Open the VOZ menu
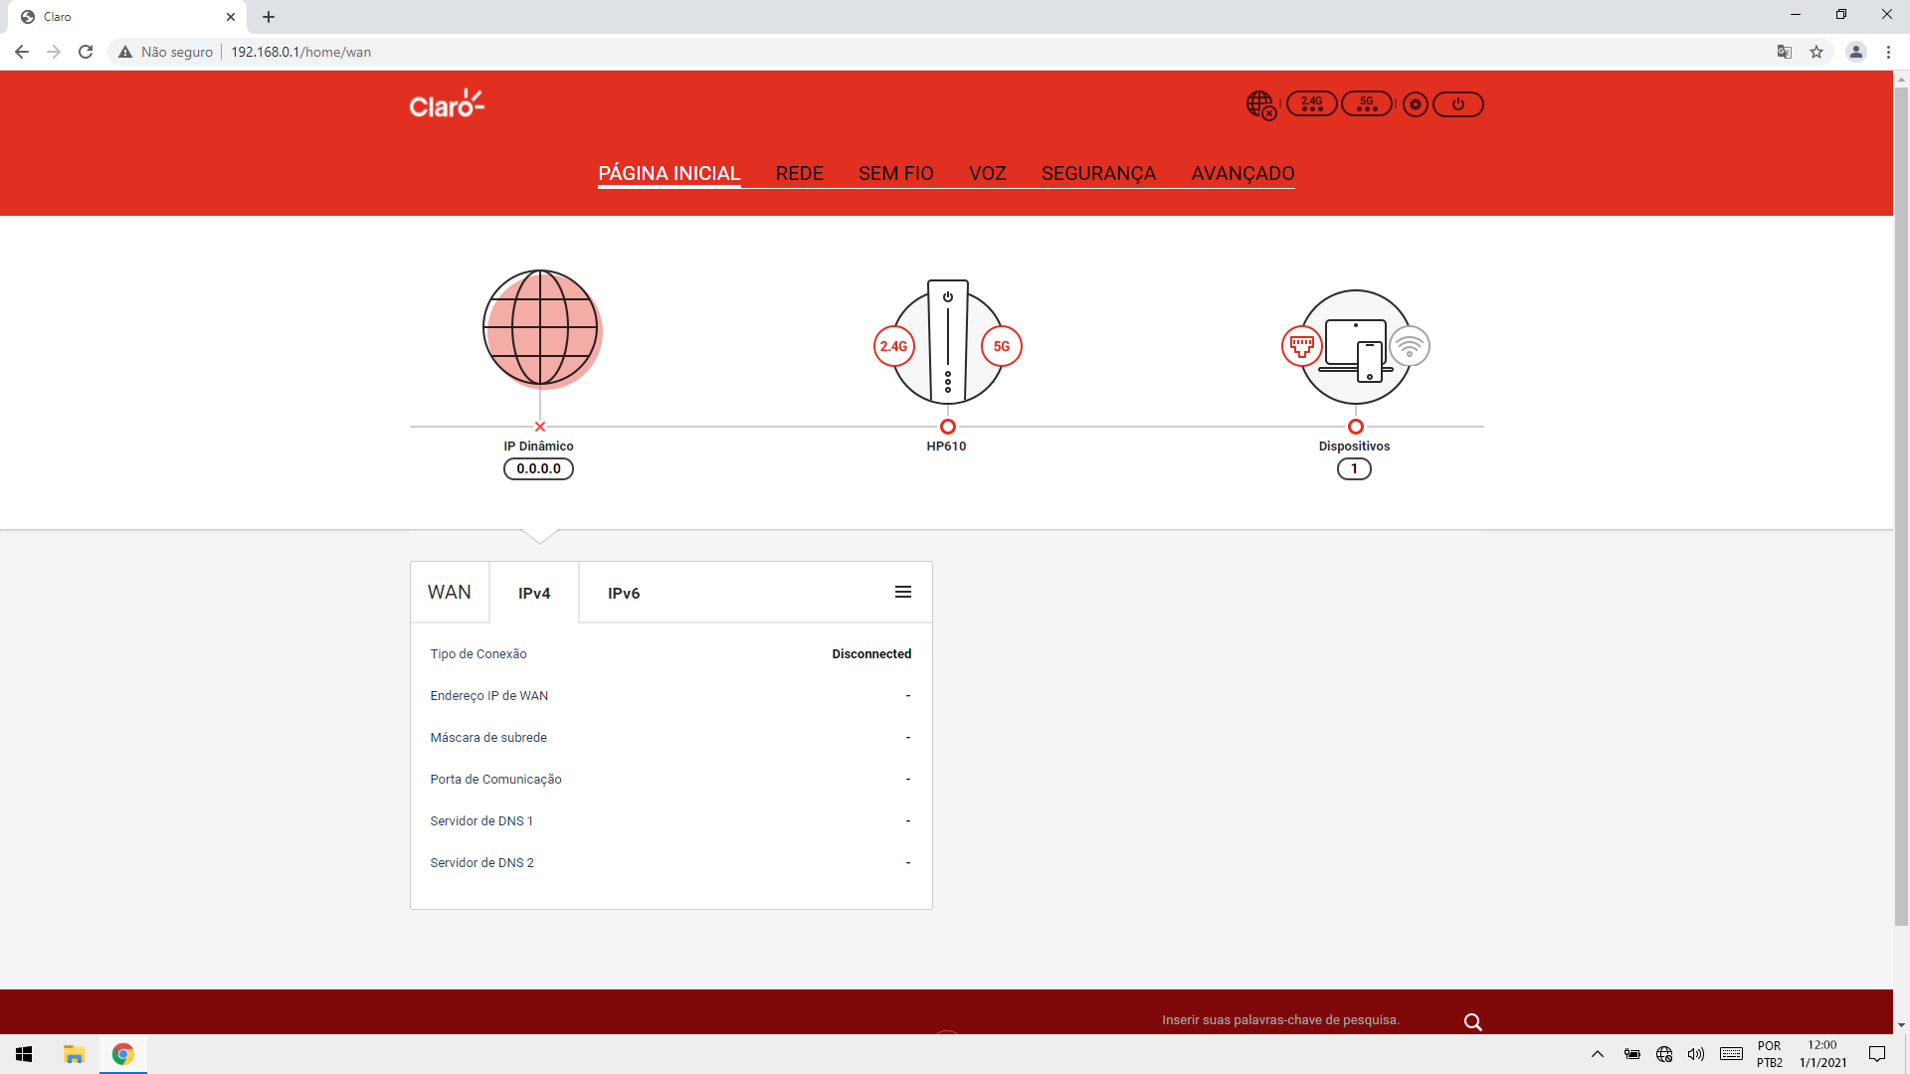 [x=988, y=173]
